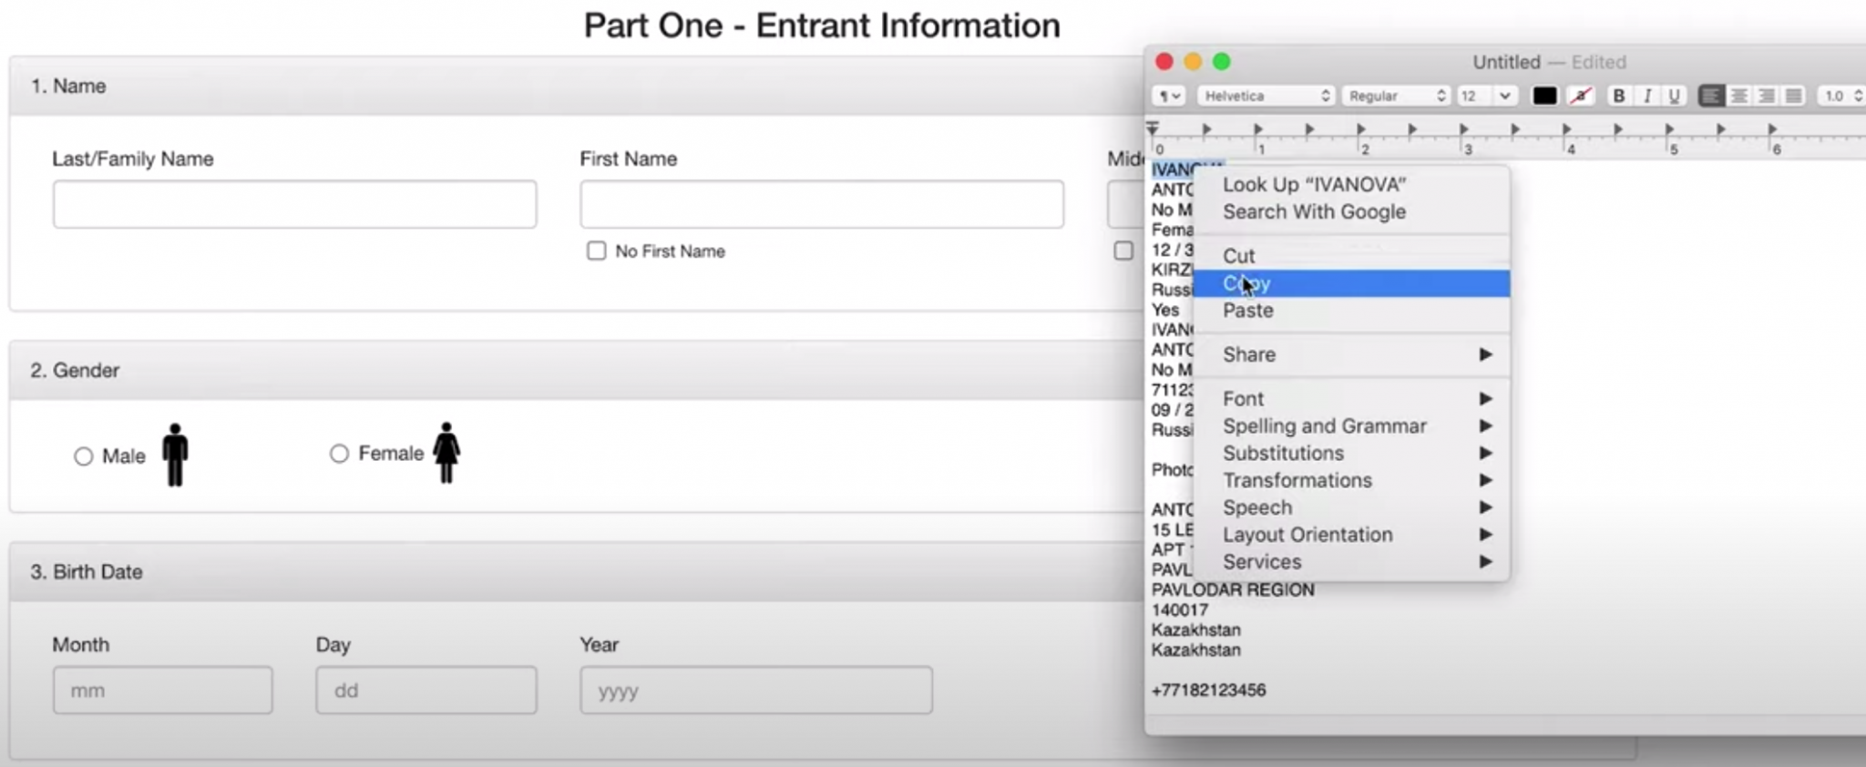Check the No First Name checkbox

coord(596,251)
